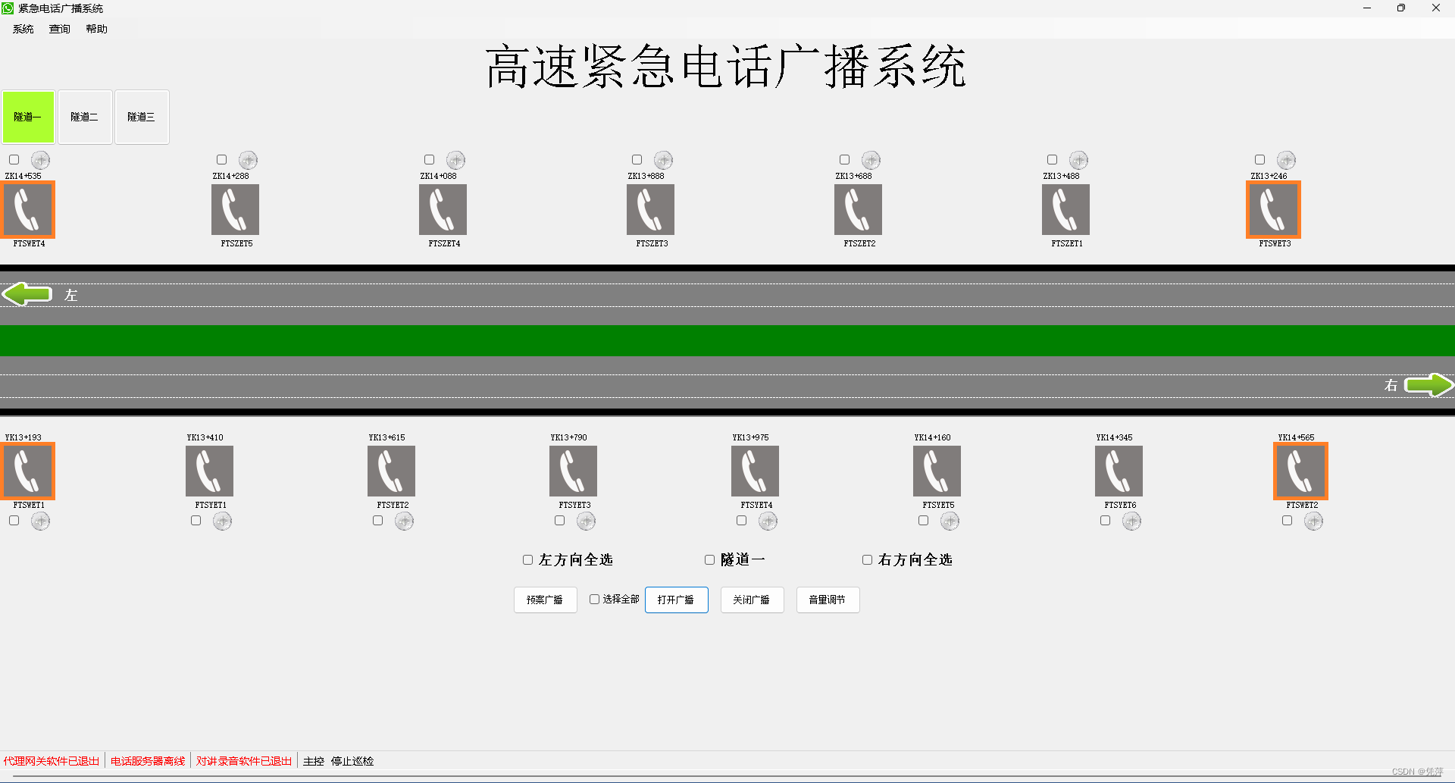Click 代理网关软件已退出 status text
Viewport: 1455px width, 783px height.
[52, 761]
